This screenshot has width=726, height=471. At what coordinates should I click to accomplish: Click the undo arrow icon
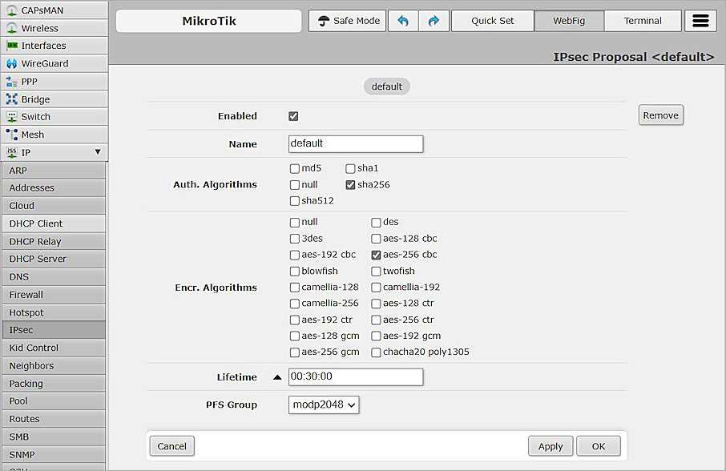[403, 21]
